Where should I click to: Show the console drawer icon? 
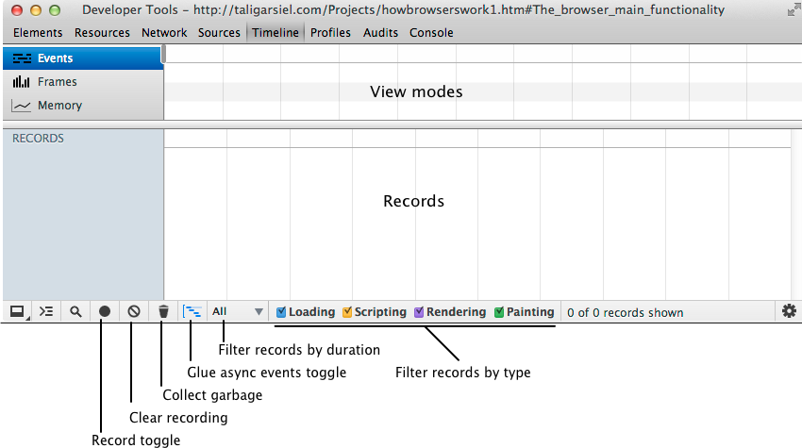click(46, 311)
